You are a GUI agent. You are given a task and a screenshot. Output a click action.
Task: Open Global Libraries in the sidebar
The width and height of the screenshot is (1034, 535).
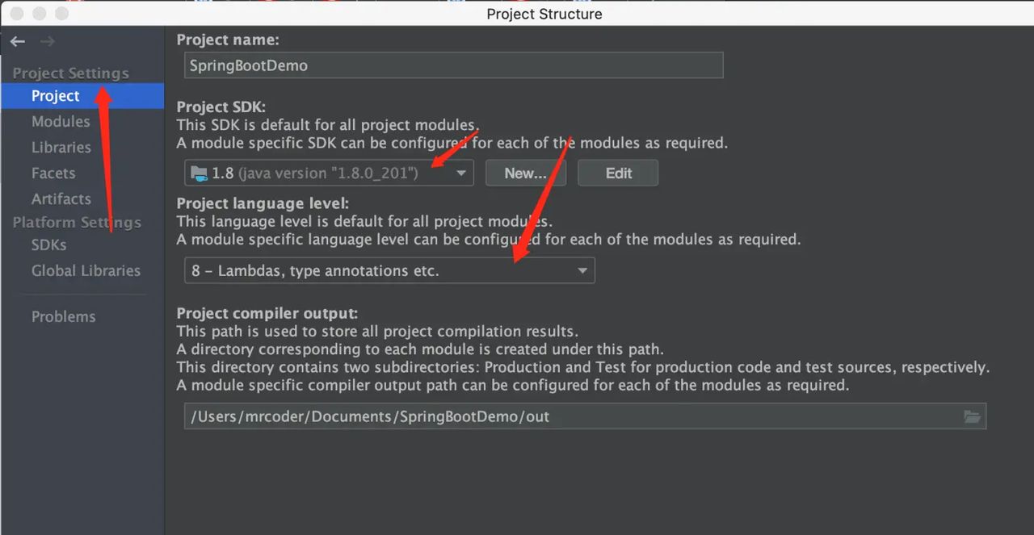coord(86,271)
